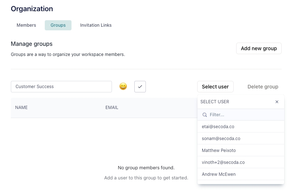This screenshot has height=196, width=295.
Task: Choose vinoth+2@secoda.co from the list
Action: pos(223,162)
